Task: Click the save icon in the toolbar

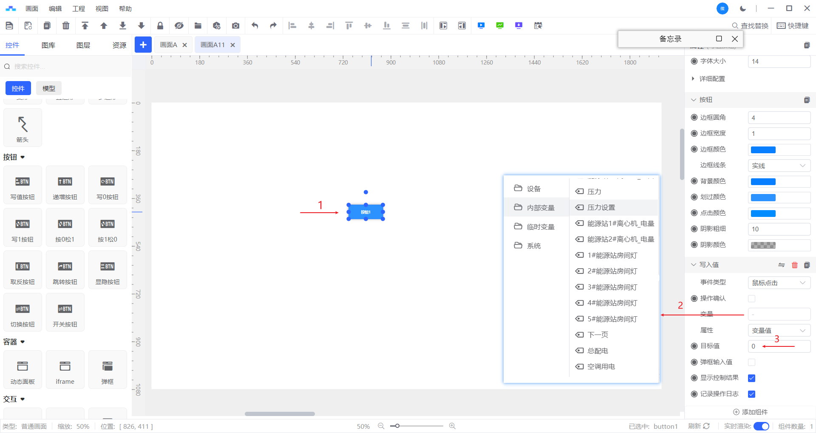Action: [x=9, y=25]
